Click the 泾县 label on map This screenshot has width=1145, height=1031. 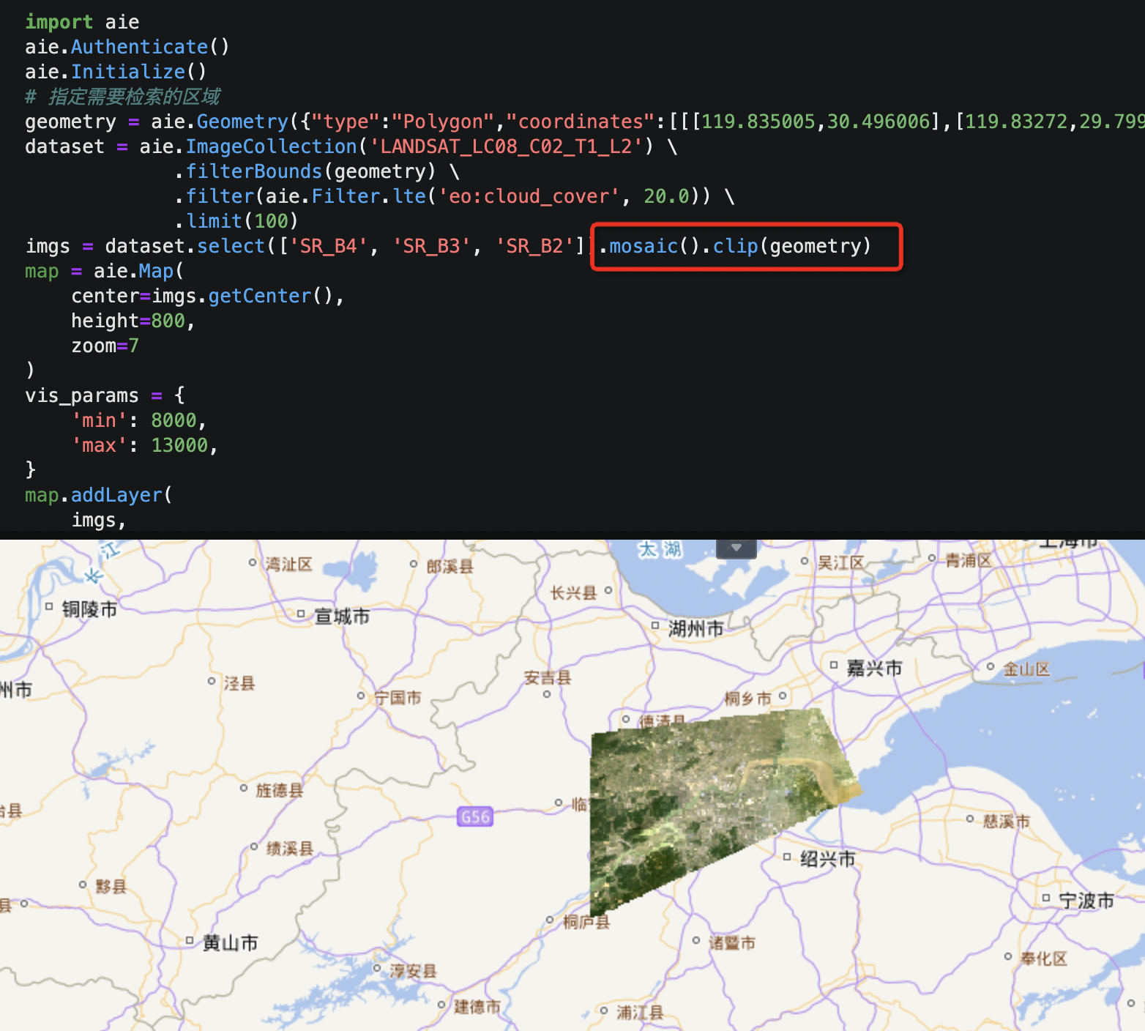click(x=239, y=683)
